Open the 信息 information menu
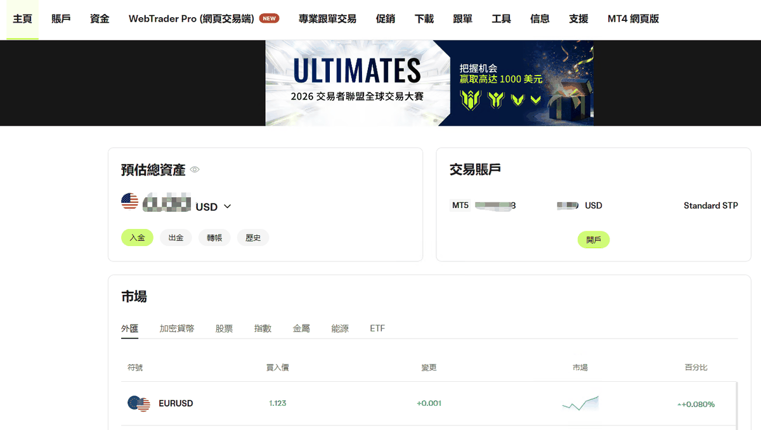The image size is (761, 430). (x=540, y=19)
